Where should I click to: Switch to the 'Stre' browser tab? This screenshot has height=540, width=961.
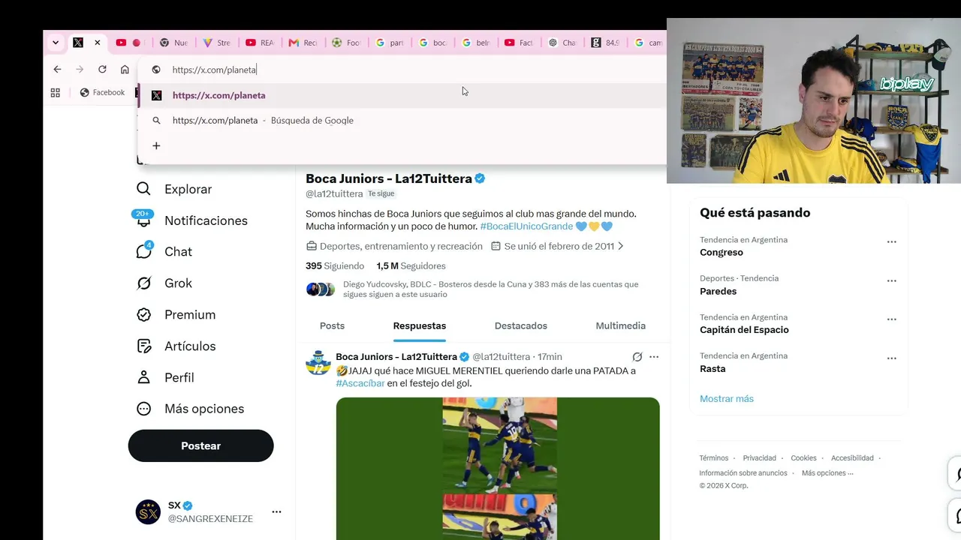pos(216,43)
